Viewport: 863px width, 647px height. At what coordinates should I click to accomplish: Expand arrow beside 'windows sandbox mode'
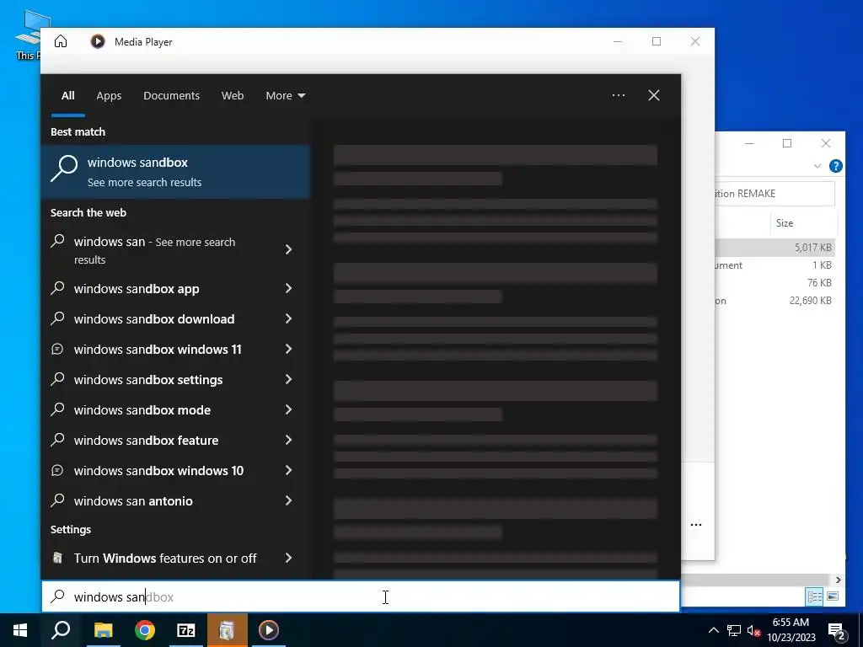[288, 410]
